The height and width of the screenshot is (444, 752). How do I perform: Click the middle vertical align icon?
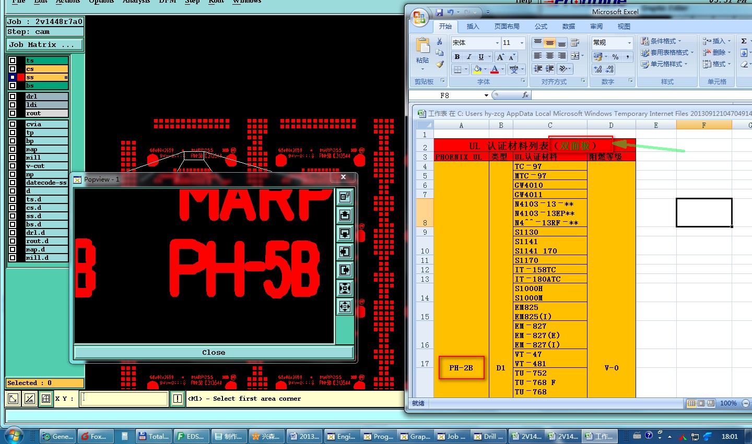point(549,43)
